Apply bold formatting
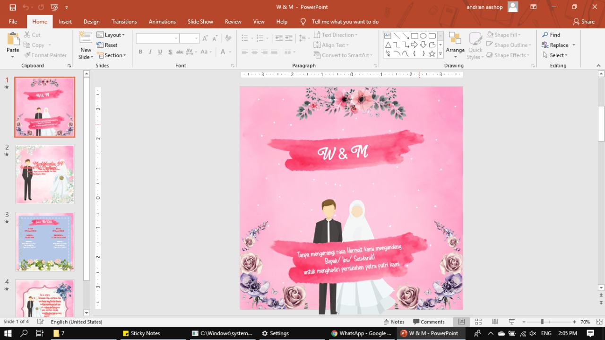The height and width of the screenshot is (340, 605). 140,52
